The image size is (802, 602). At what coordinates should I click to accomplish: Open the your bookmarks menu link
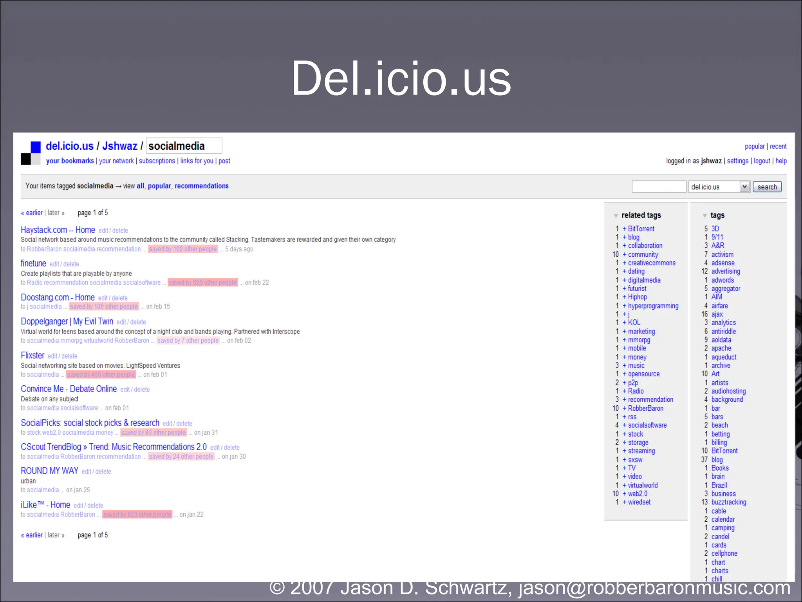coord(70,161)
